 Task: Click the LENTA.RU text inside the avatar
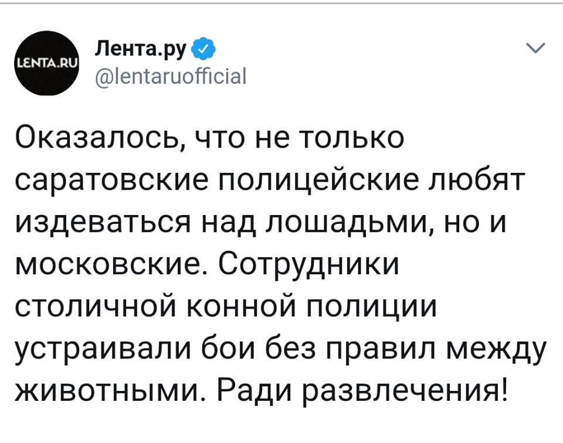coord(48,64)
